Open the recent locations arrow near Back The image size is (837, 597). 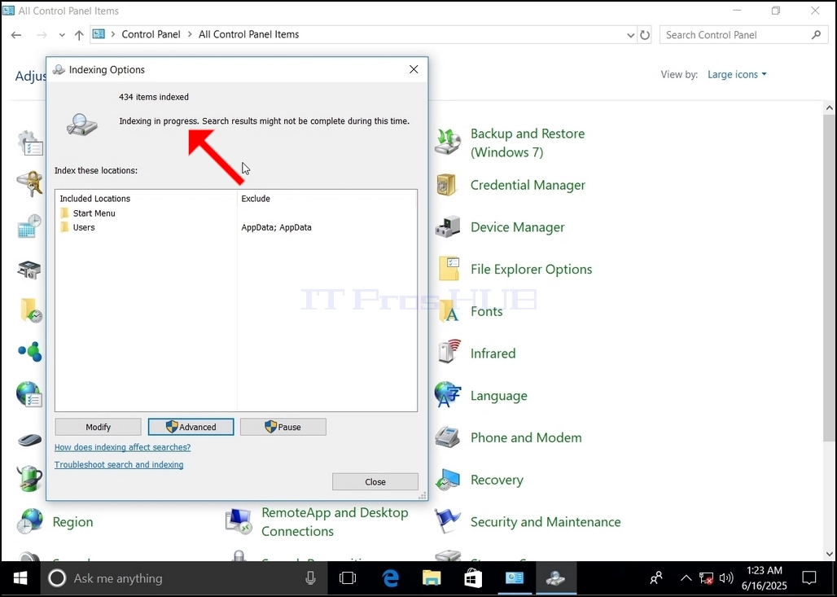(62, 35)
